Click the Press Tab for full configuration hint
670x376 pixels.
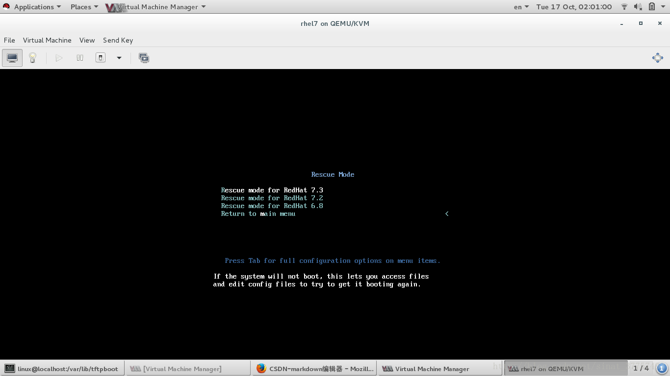tap(333, 260)
